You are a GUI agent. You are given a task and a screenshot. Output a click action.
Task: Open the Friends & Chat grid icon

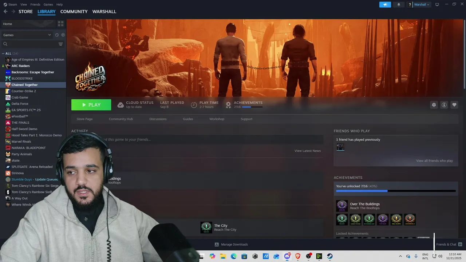pyautogui.click(x=460, y=244)
